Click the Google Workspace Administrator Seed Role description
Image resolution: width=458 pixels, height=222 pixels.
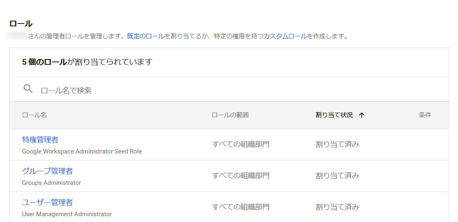pos(82,152)
